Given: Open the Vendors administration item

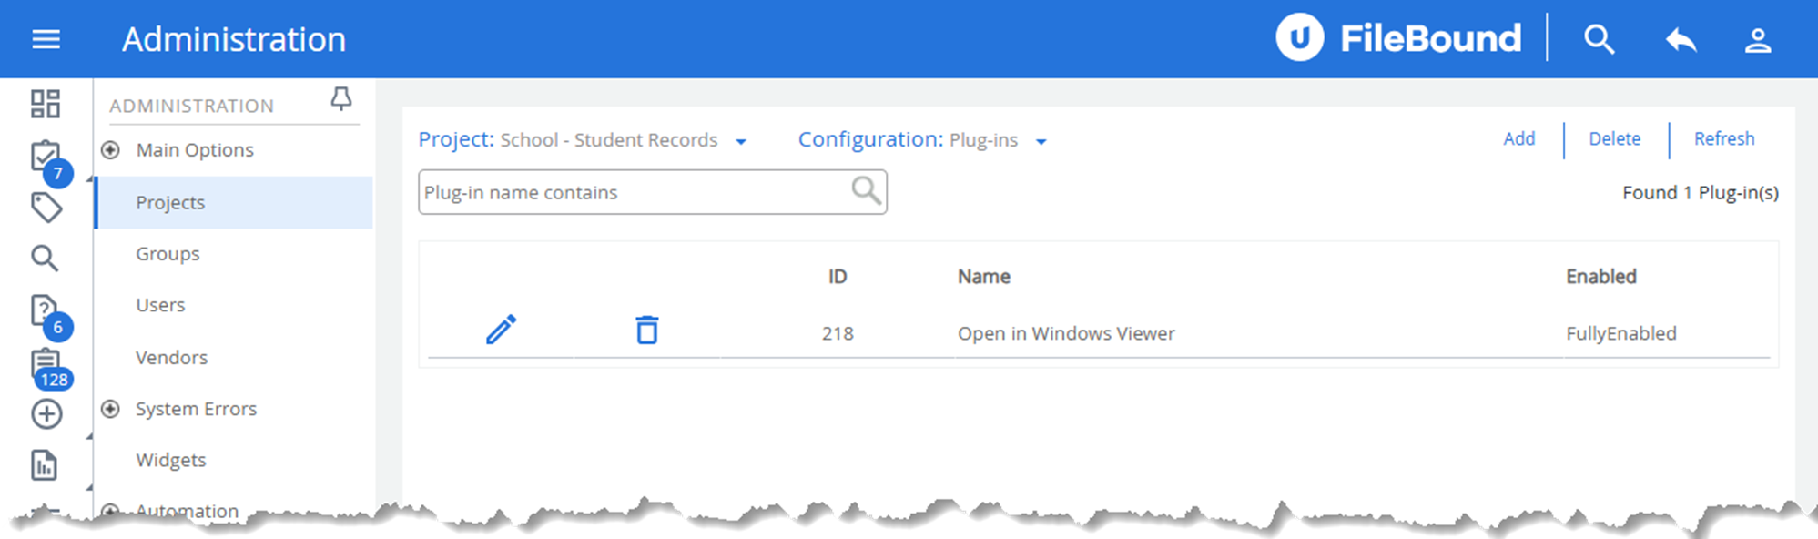Looking at the screenshot, I should 171,358.
